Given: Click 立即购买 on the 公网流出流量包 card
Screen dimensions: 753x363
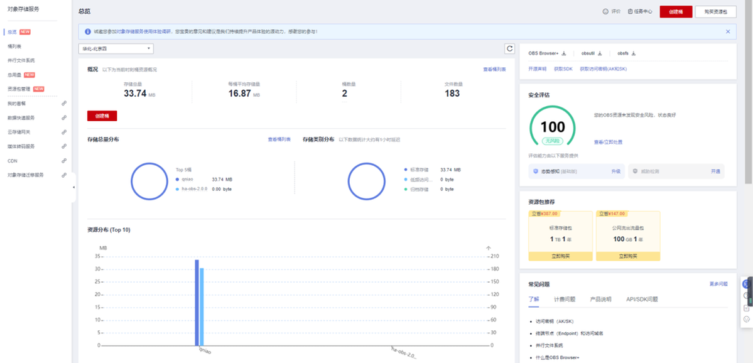Looking at the screenshot, I should click(628, 256).
